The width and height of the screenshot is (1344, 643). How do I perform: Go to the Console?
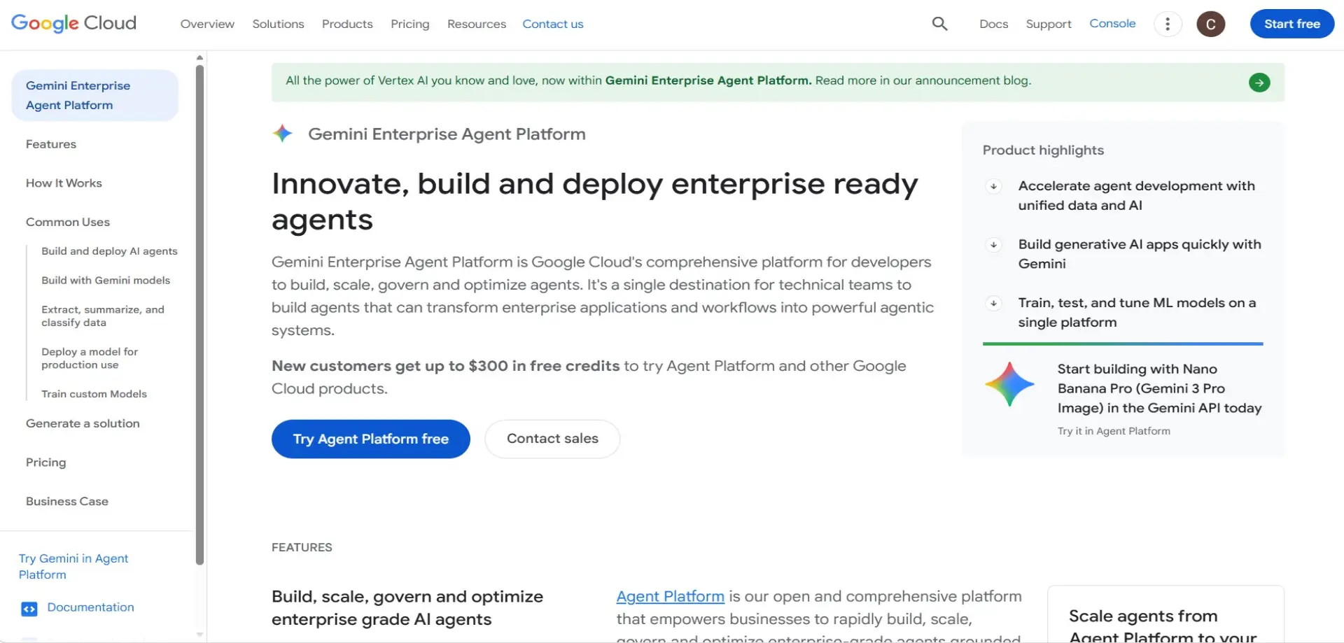click(1112, 23)
